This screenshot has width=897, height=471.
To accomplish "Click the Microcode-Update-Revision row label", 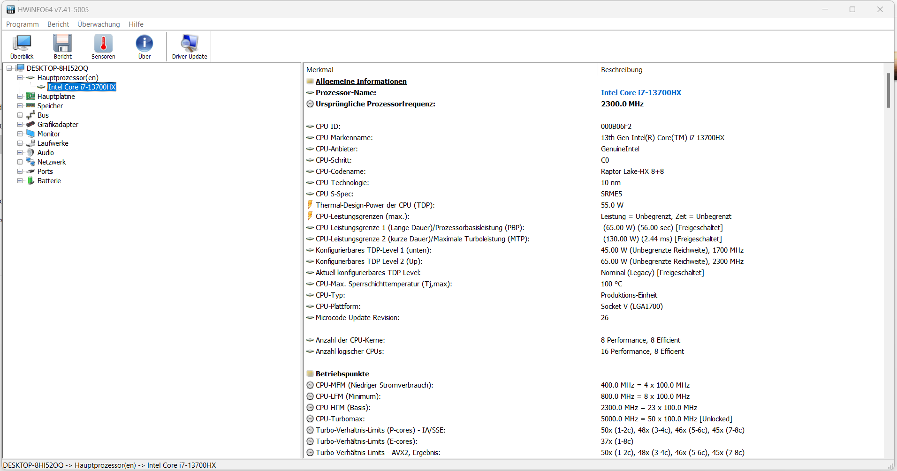I will point(357,318).
